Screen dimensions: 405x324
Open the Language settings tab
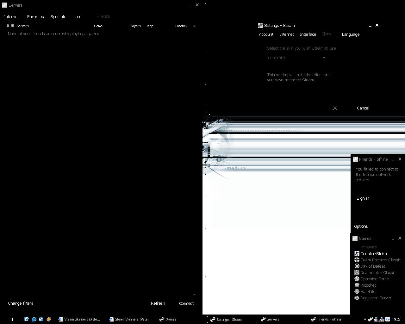click(x=351, y=34)
